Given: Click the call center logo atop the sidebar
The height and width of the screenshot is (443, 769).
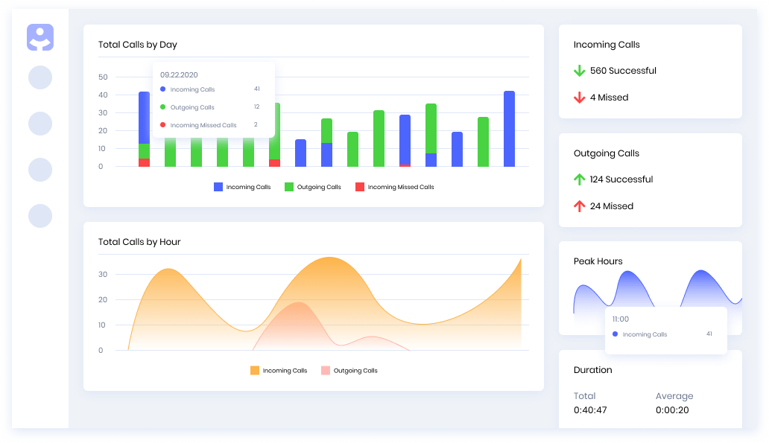Looking at the screenshot, I should pyautogui.click(x=40, y=37).
